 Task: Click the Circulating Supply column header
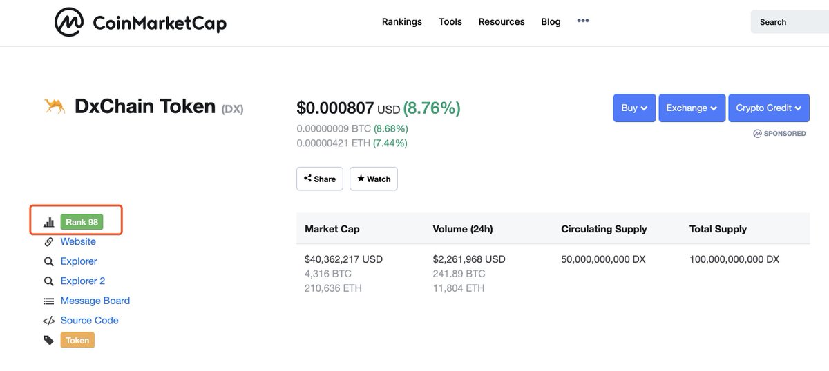[604, 229]
